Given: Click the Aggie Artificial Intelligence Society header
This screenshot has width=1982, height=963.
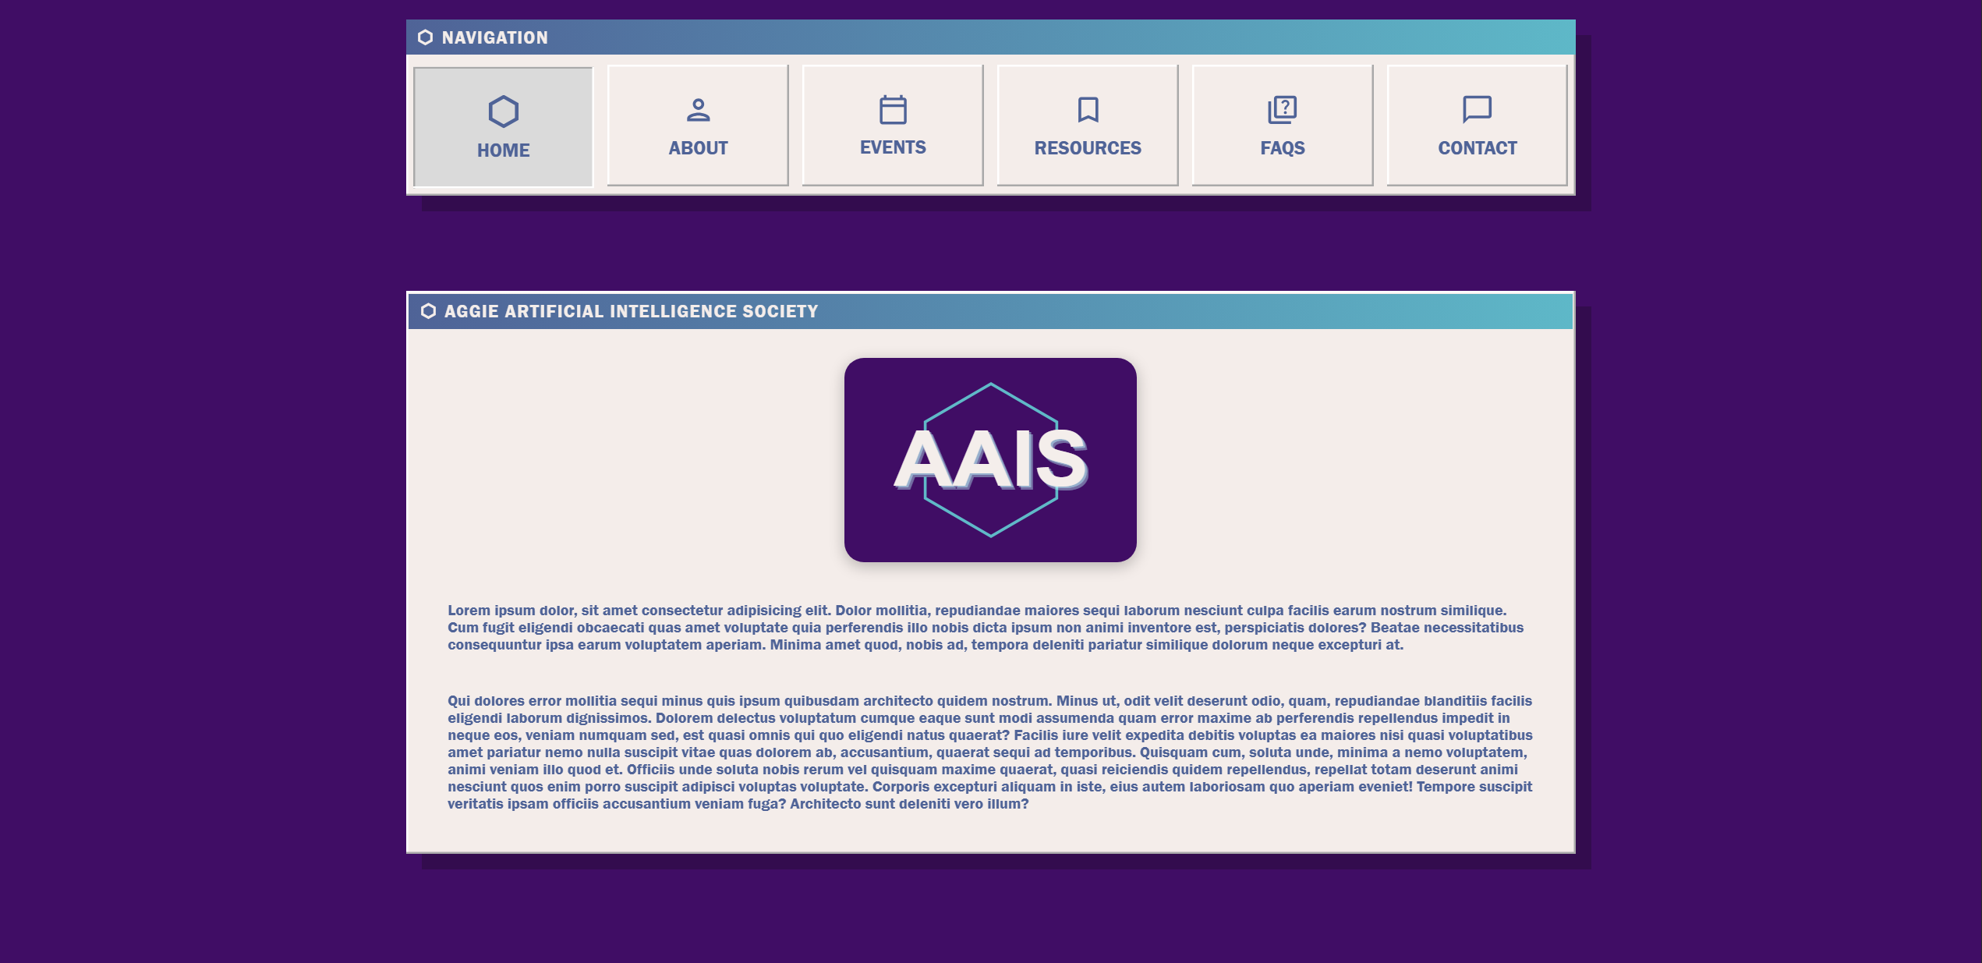Looking at the screenshot, I should pyautogui.click(x=990, y=310).
